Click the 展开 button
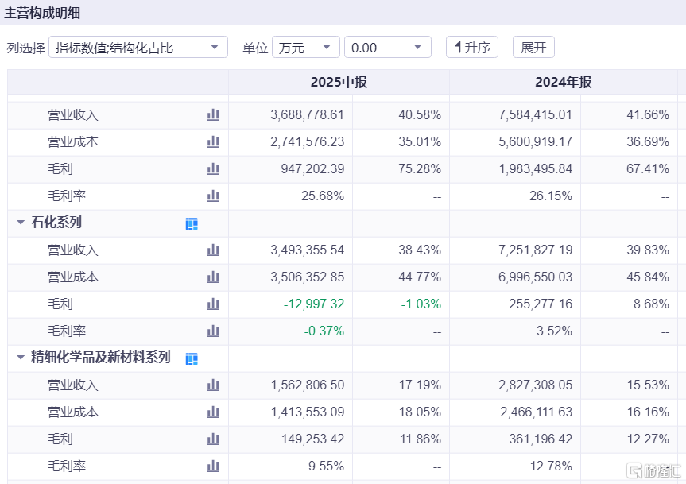The height and width of the screenshot is (484, 686). (x=533, y=48)
